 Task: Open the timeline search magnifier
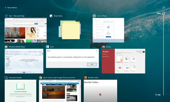coord(163,8)
